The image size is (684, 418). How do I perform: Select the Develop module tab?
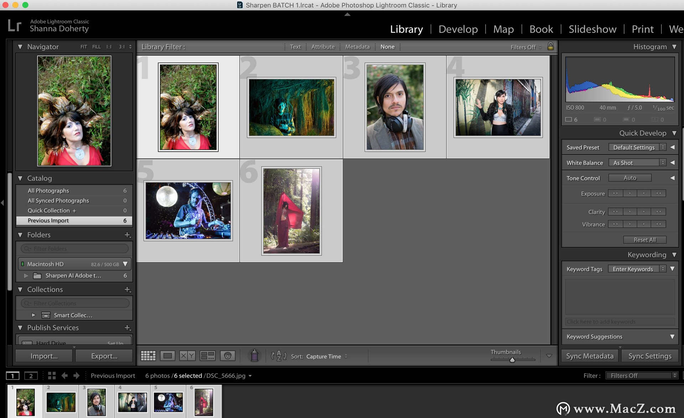pyautogui.click(x=457, y=29)
